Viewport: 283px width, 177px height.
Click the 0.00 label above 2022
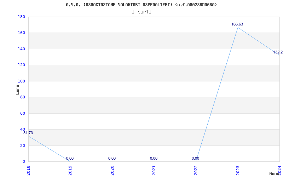coord(196,158)
